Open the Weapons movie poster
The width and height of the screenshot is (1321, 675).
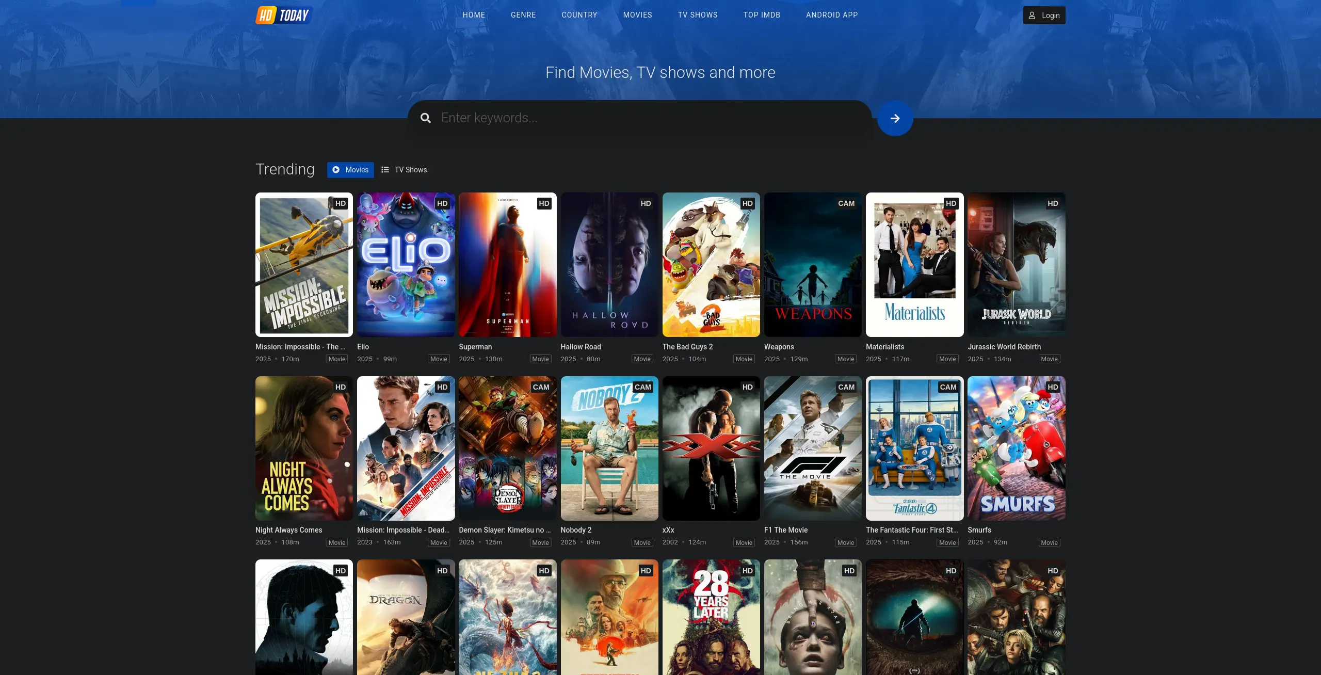[x=813, y=265]
